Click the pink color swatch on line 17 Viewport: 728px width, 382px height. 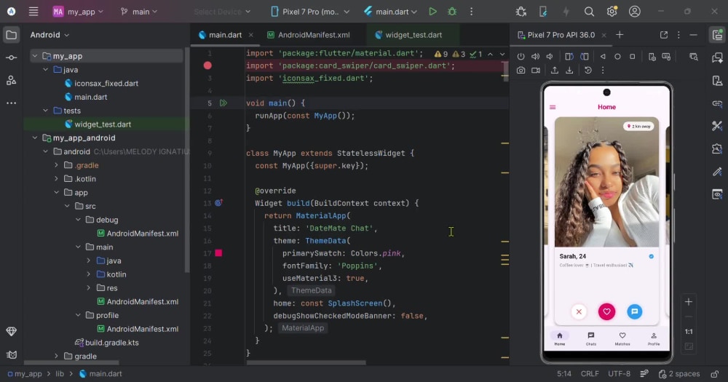click(x=218, y=253)
